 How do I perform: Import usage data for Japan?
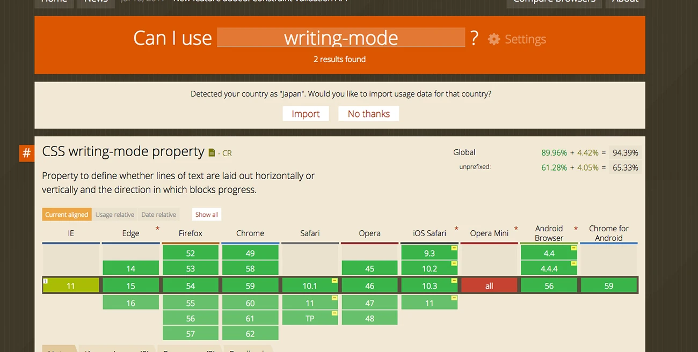point(306,114)
